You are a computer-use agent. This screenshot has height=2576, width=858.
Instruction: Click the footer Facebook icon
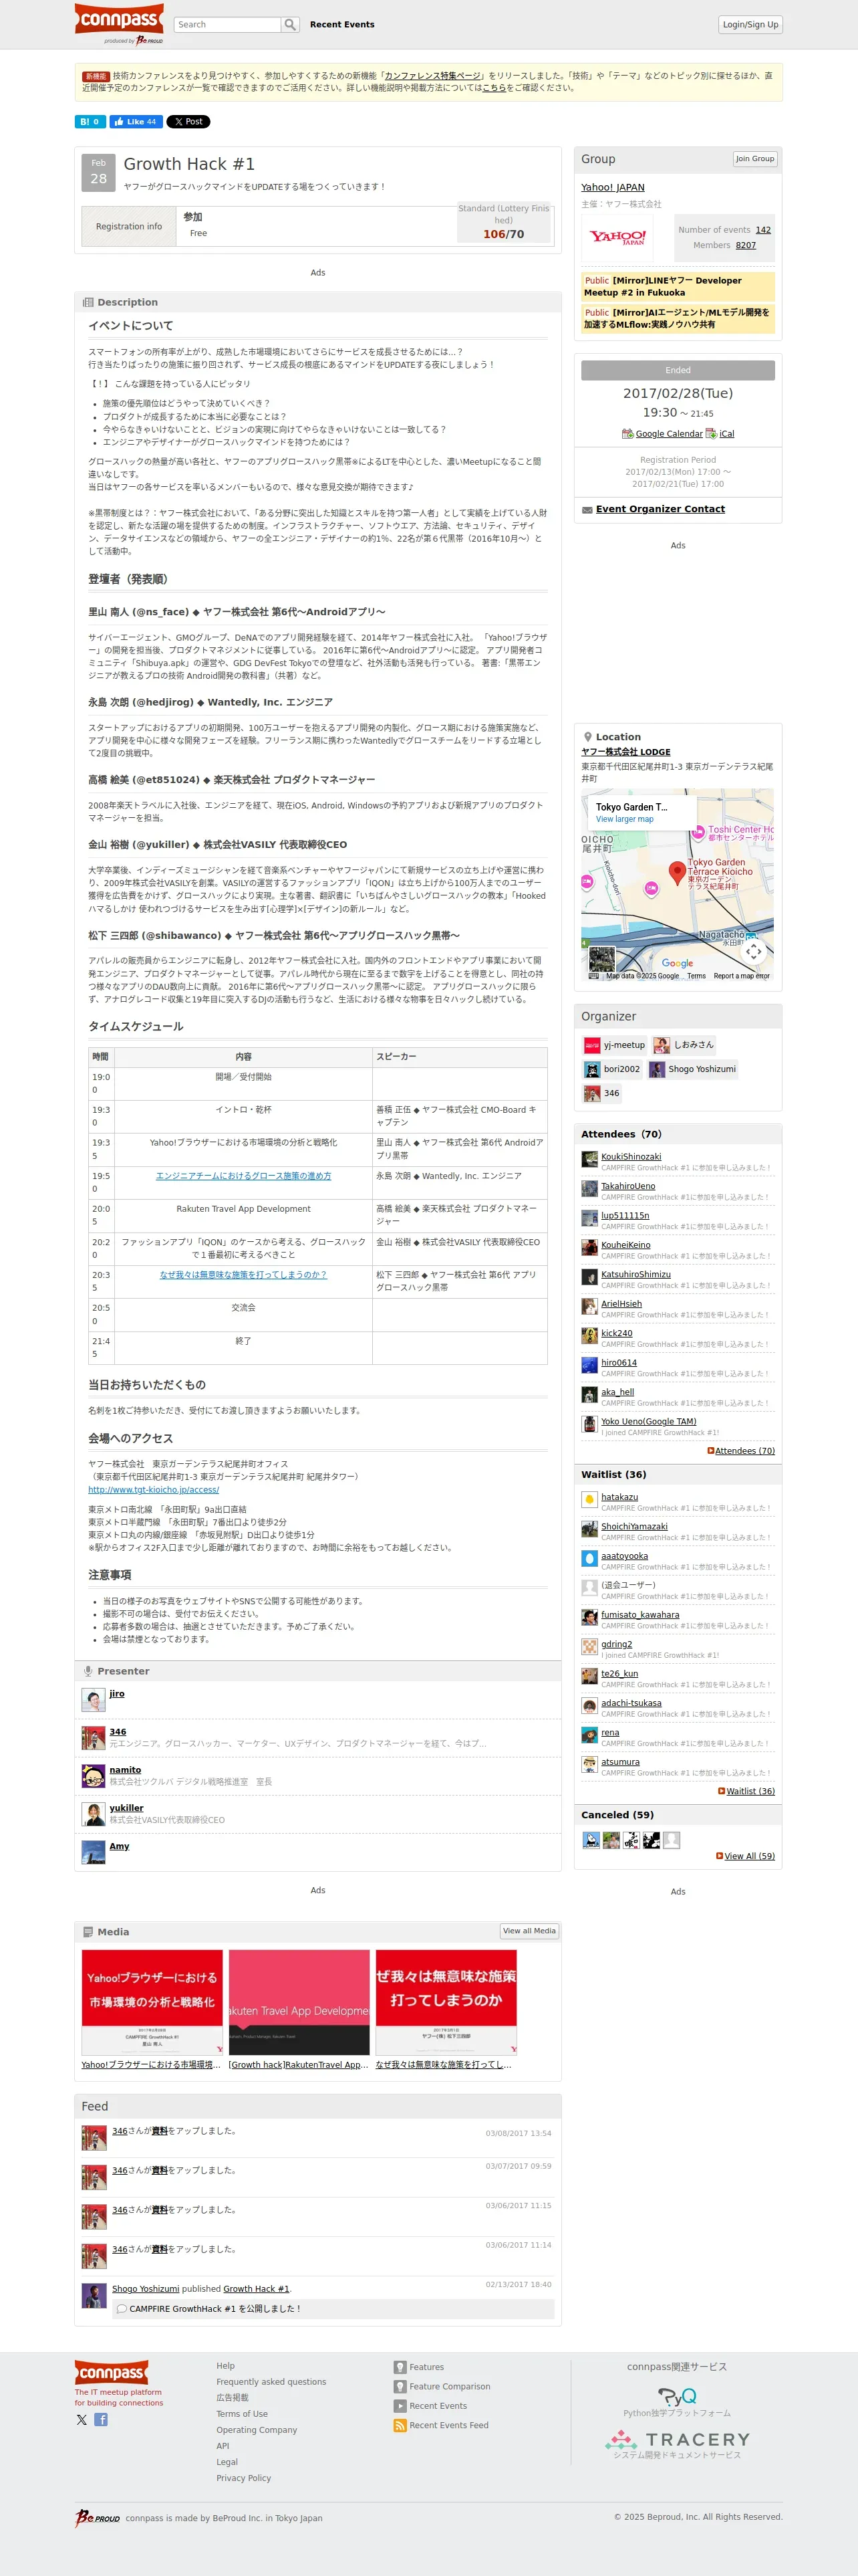click(101, 2420)
